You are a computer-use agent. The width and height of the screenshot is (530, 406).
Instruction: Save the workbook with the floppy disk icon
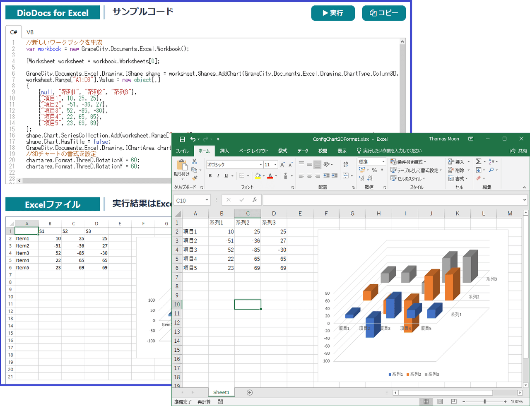click(182, 139)
